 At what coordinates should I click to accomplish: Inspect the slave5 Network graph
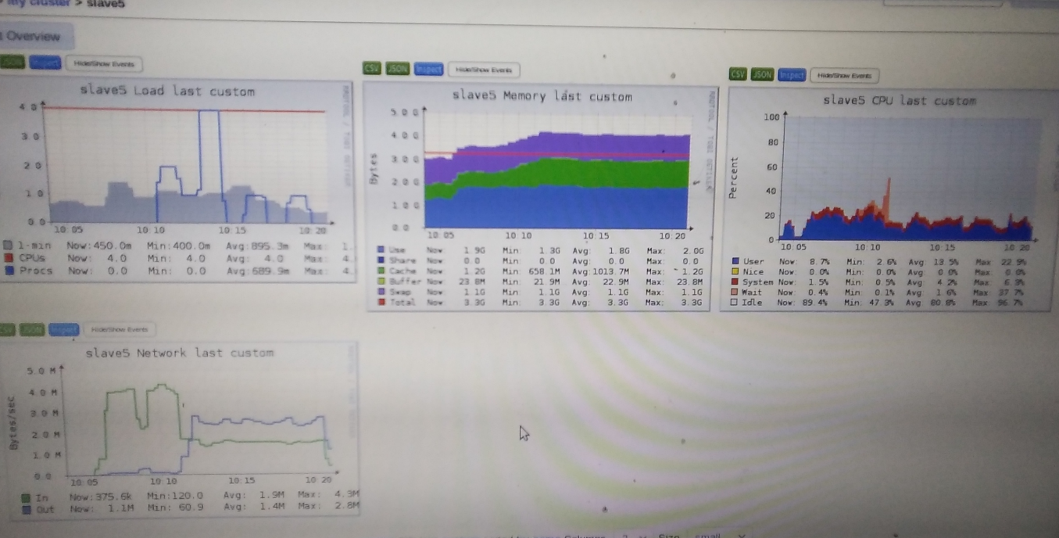point(63,329)
